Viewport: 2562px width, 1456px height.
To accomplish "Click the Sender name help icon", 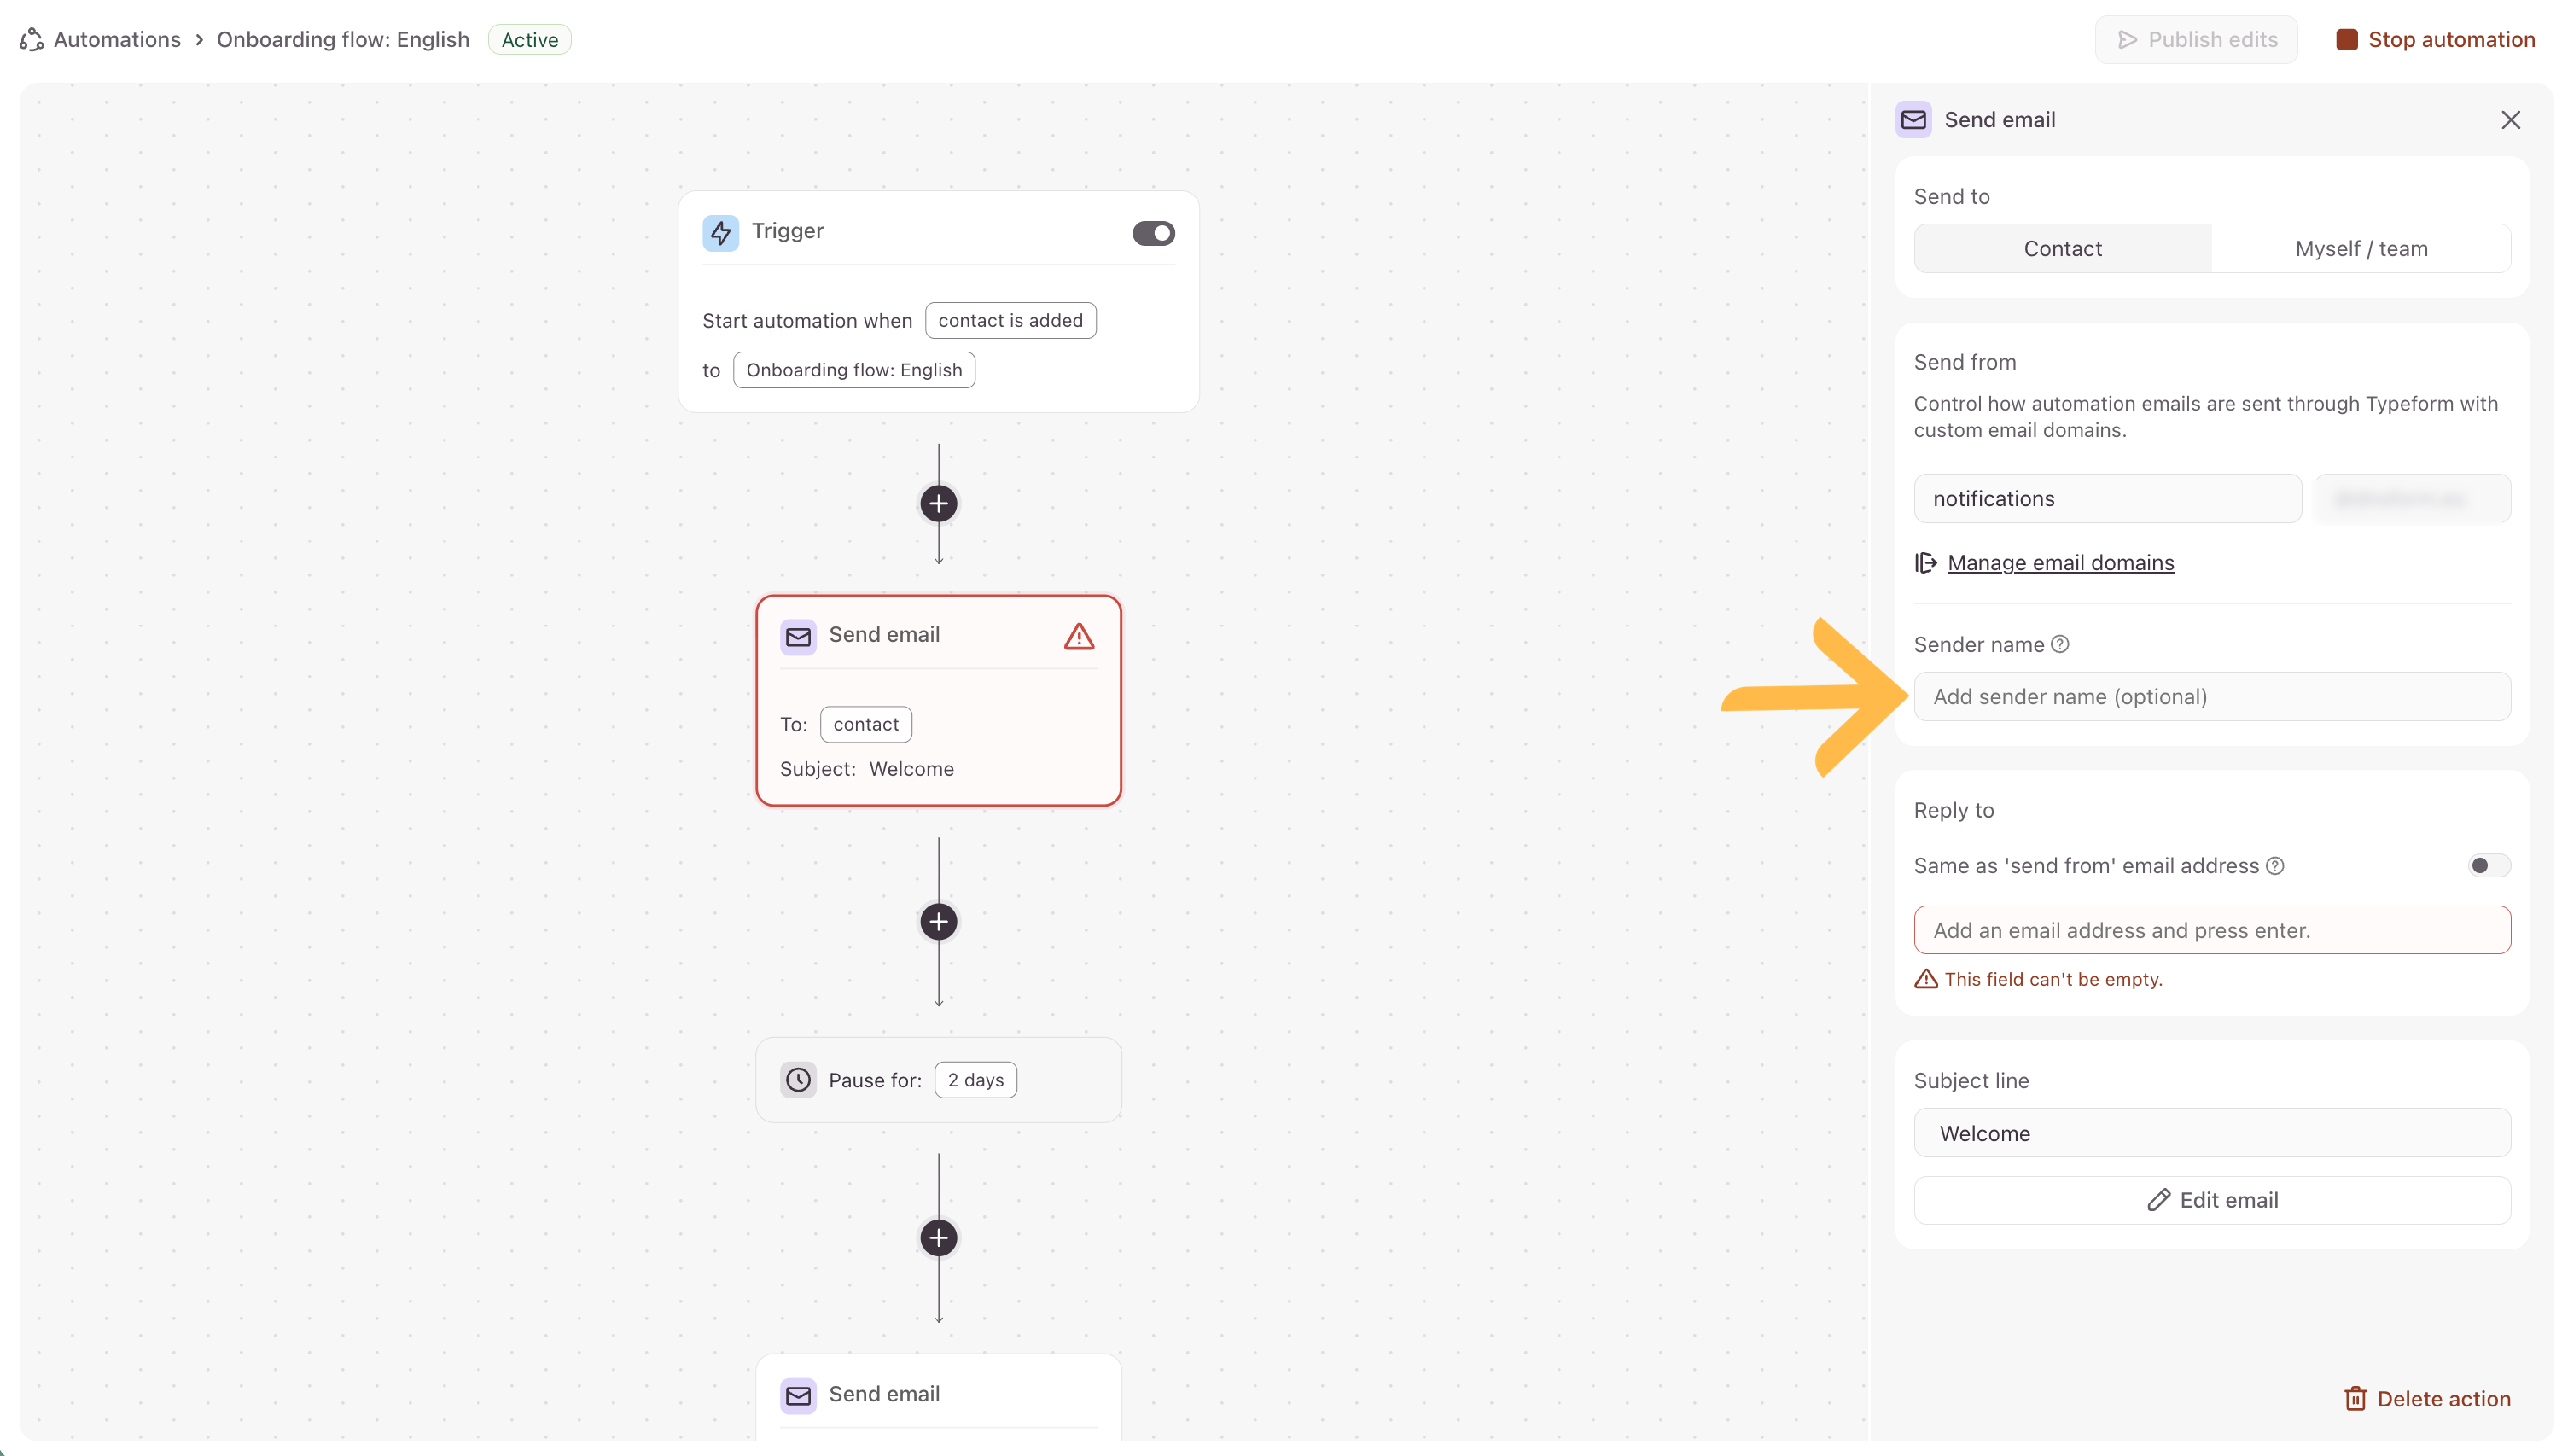I will [2059, 645].
